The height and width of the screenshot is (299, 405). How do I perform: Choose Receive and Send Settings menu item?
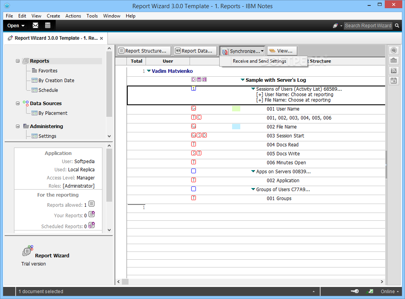(264, 61)
